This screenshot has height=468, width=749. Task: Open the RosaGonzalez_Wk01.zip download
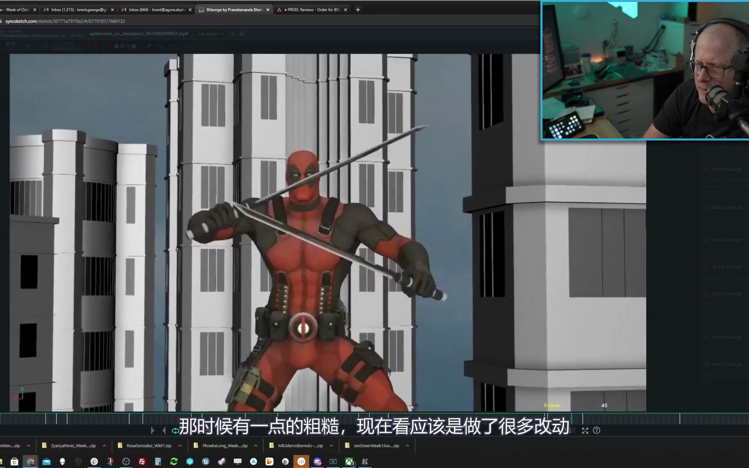144,445
